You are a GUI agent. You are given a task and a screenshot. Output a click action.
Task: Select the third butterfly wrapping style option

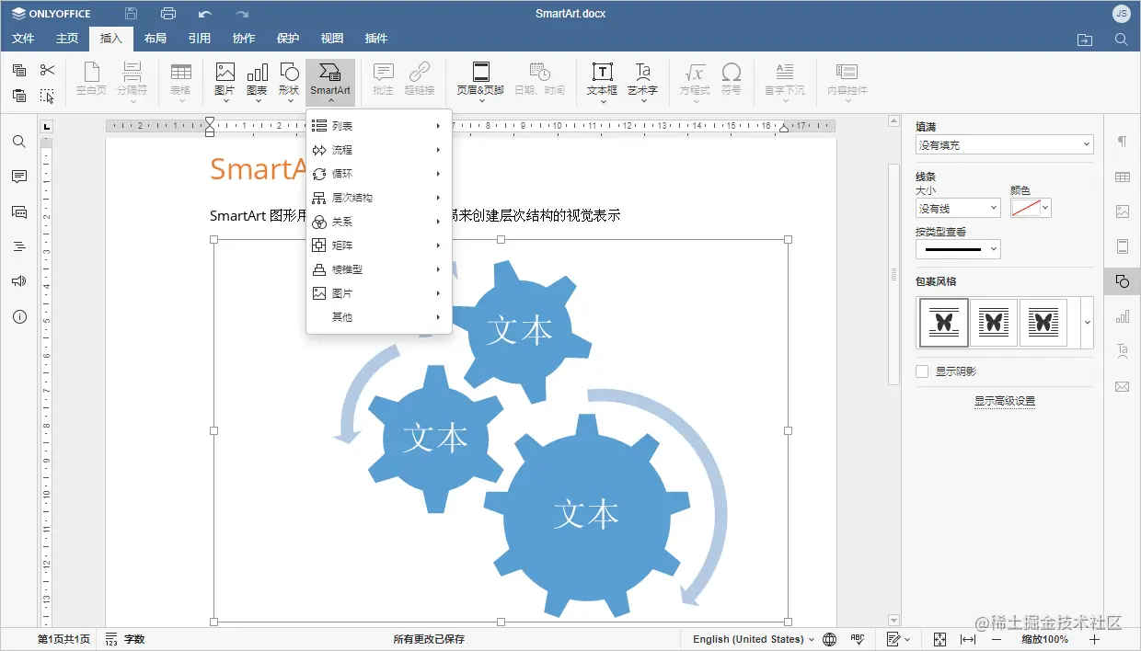[x=1043, y=323]
